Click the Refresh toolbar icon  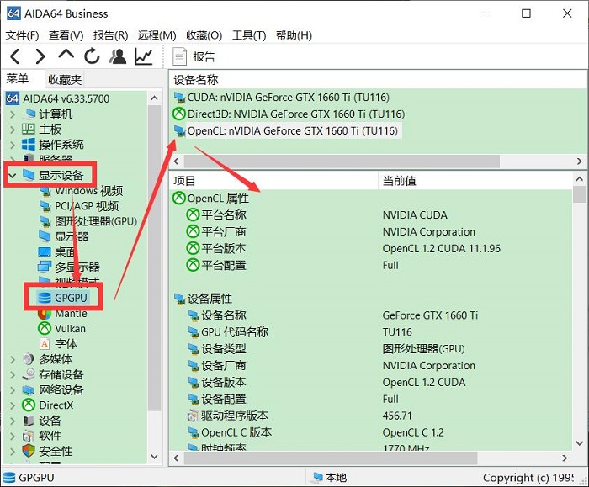tap(92, 56)
